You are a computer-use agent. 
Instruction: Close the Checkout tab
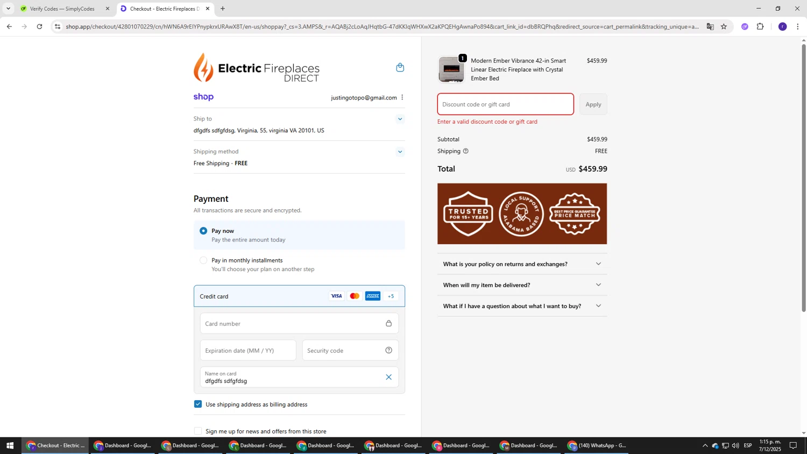[x=207, y=9]
